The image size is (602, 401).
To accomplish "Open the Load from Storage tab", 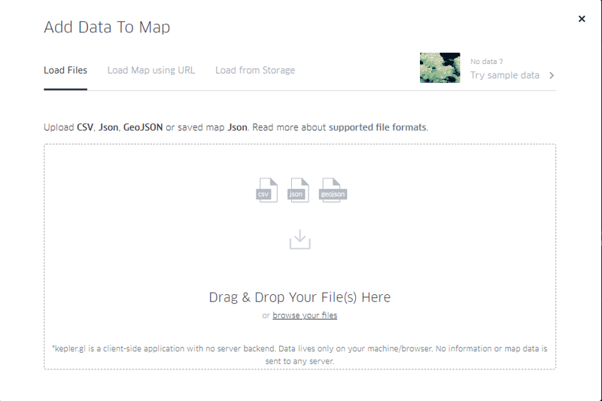I will pyautogui.click(x=255, y=70).
